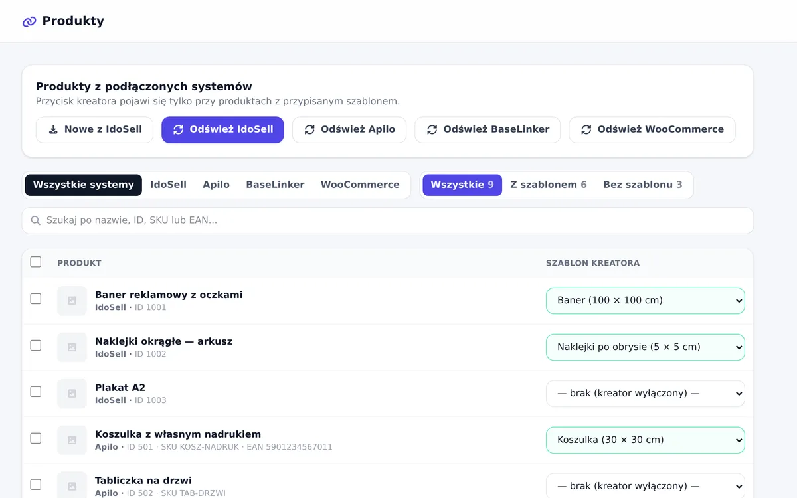Click the PRODUKT column header

coord(79,263)
